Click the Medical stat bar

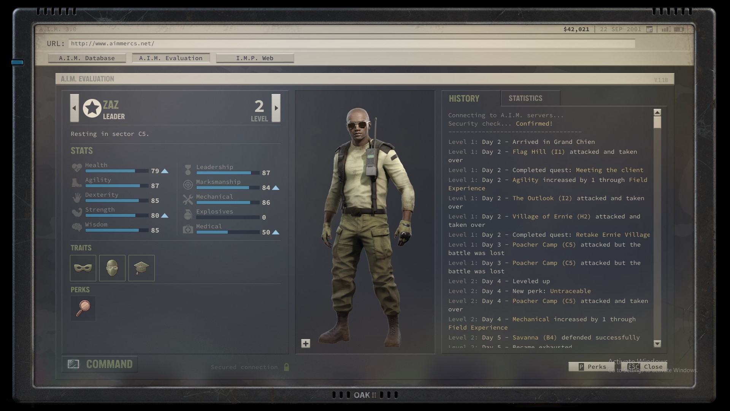pyautogui.click(x=228, y=233)
